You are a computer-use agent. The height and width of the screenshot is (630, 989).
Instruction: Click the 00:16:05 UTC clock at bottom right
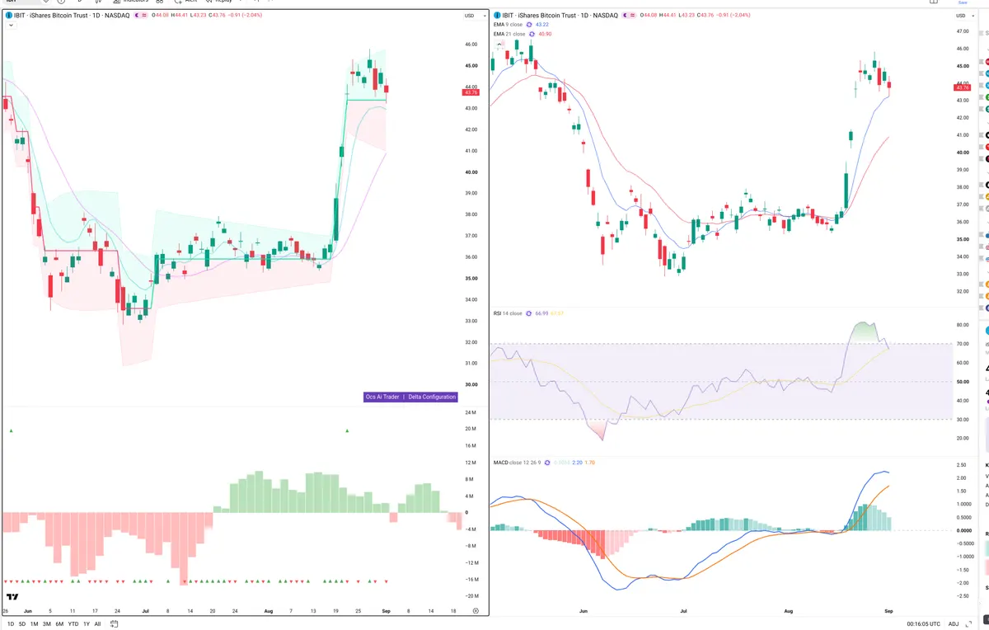(x=925, y=624)
